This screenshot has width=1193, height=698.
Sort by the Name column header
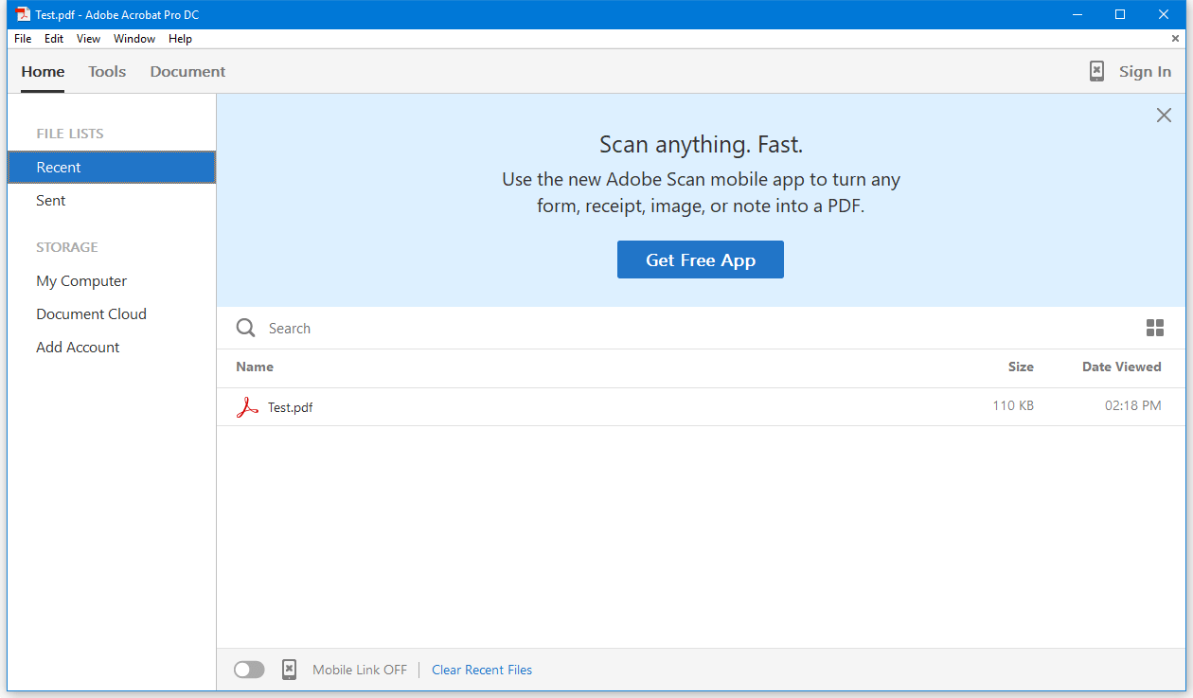pos(255,367)
